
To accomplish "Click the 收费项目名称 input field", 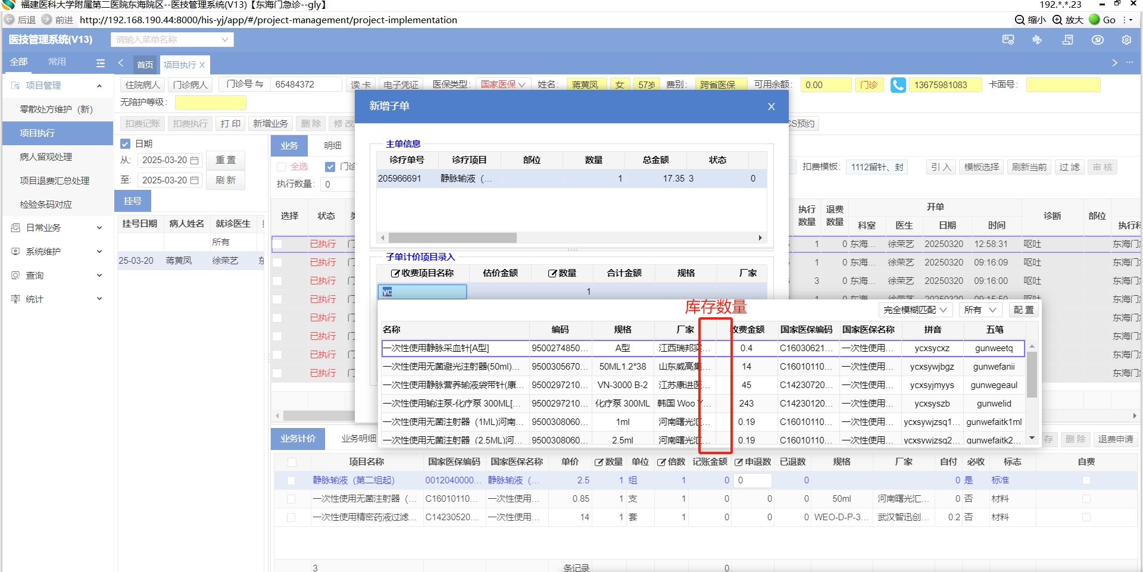I will [x=422, y=292].
